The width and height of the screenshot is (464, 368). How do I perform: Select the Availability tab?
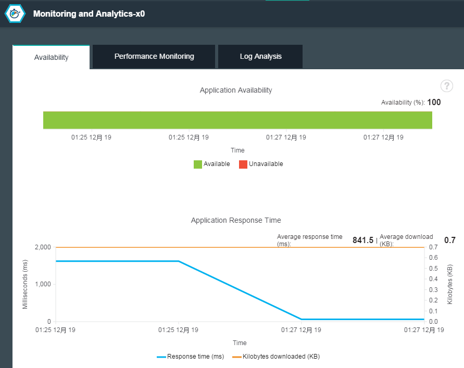[x=51, y=57]
